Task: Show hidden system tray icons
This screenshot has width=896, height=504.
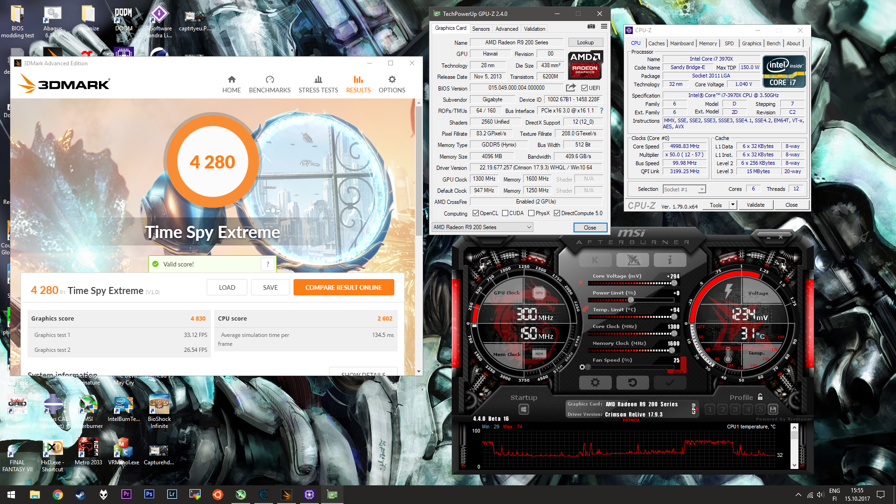Action: 798,495
